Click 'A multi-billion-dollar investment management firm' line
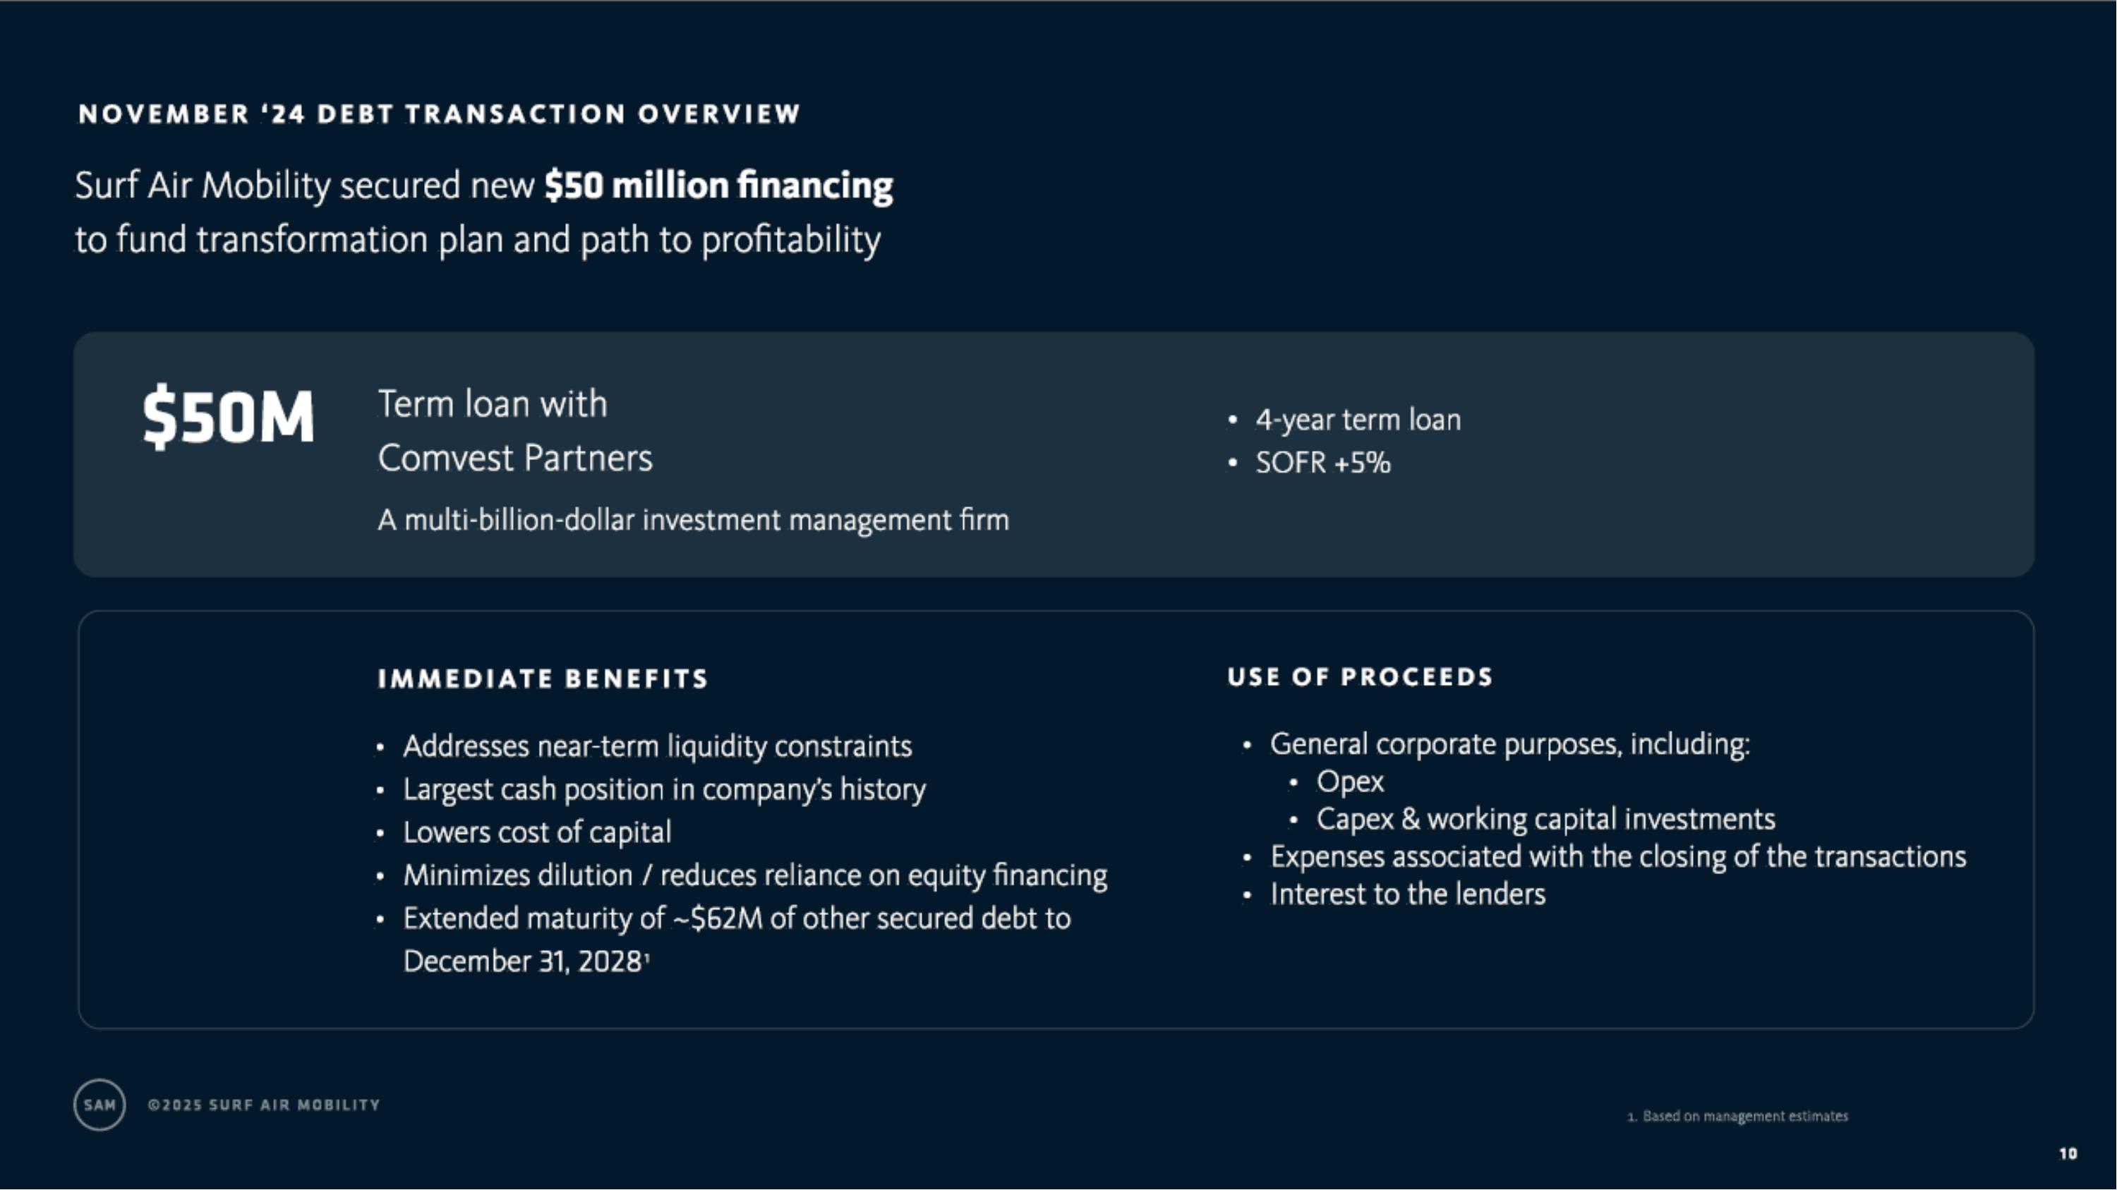The height and width of the screenshot is (1190, 2117). pos(693,520)
